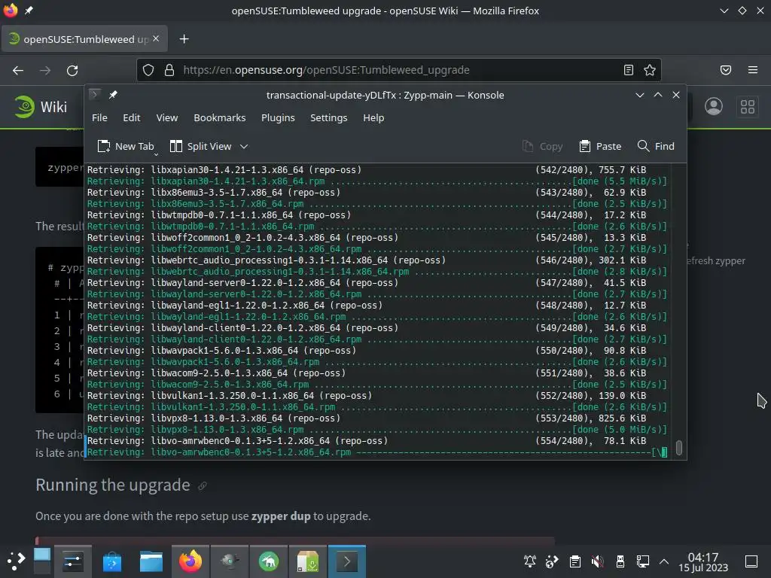
Task: Open muted audio volume tray icon
Action: tap(597, 561)
